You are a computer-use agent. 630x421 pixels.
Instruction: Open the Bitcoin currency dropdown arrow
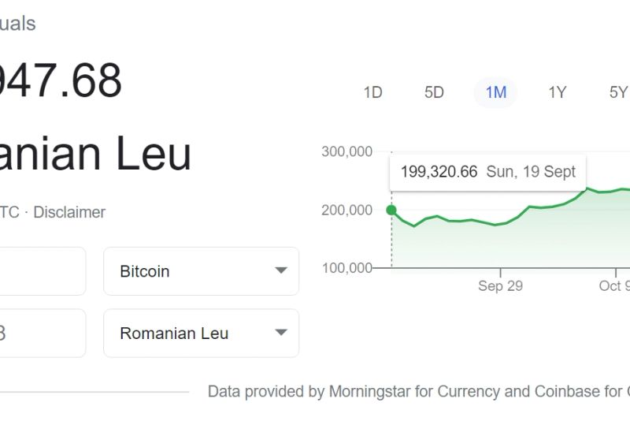pyautogui.click(x=280, y=271)
